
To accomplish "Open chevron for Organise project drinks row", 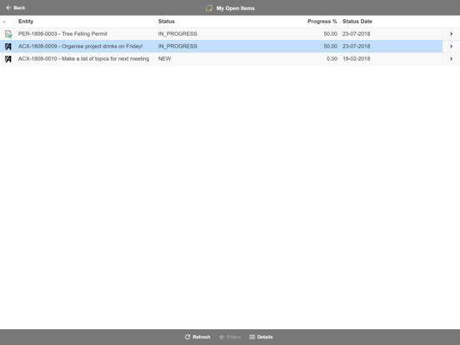I will [451, 47].
